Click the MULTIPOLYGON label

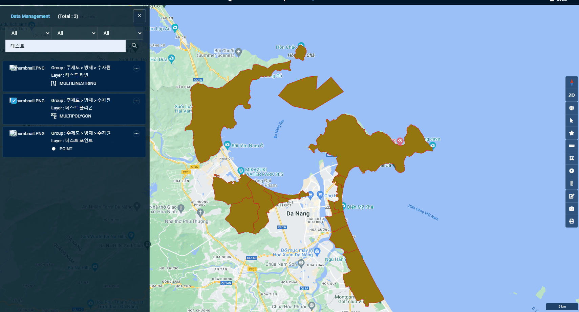point(75,116)
